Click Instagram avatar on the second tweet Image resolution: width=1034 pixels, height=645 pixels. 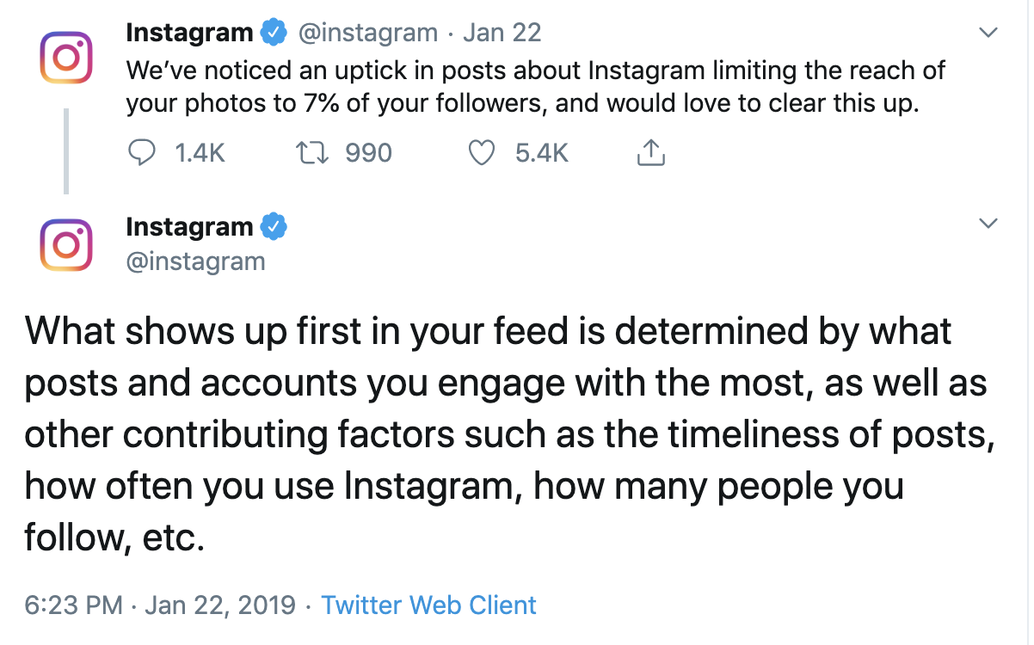(x=66, y=245)
